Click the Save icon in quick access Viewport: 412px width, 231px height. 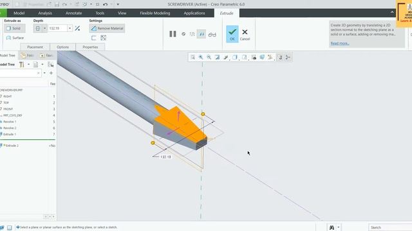[x=57, y=4]
